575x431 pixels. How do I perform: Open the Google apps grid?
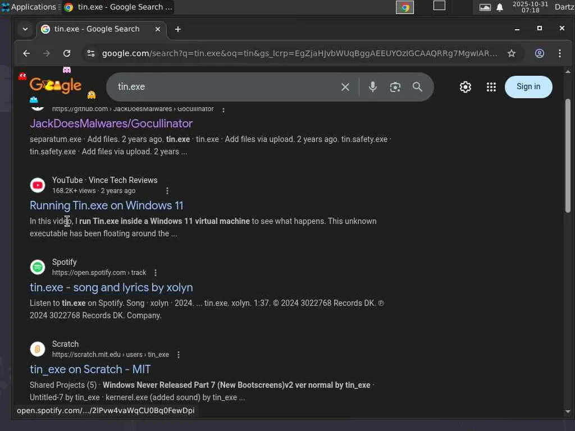(491, 87)
